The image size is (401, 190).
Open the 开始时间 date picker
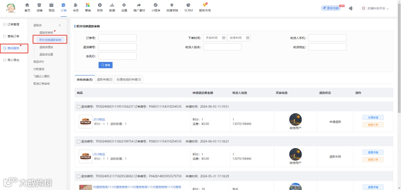(x=215, y=38)
